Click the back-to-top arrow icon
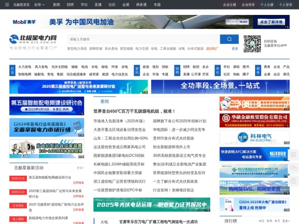This screenshot has width=299, height=224. coord(294,181)
